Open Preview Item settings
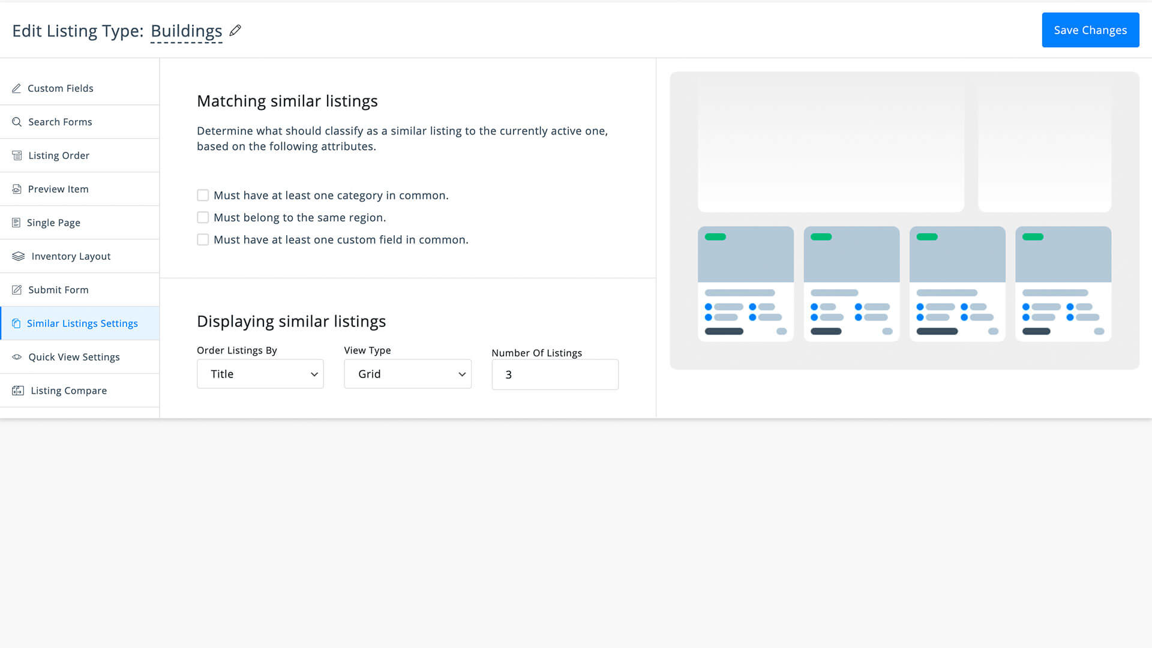 (x=80, y=189)
